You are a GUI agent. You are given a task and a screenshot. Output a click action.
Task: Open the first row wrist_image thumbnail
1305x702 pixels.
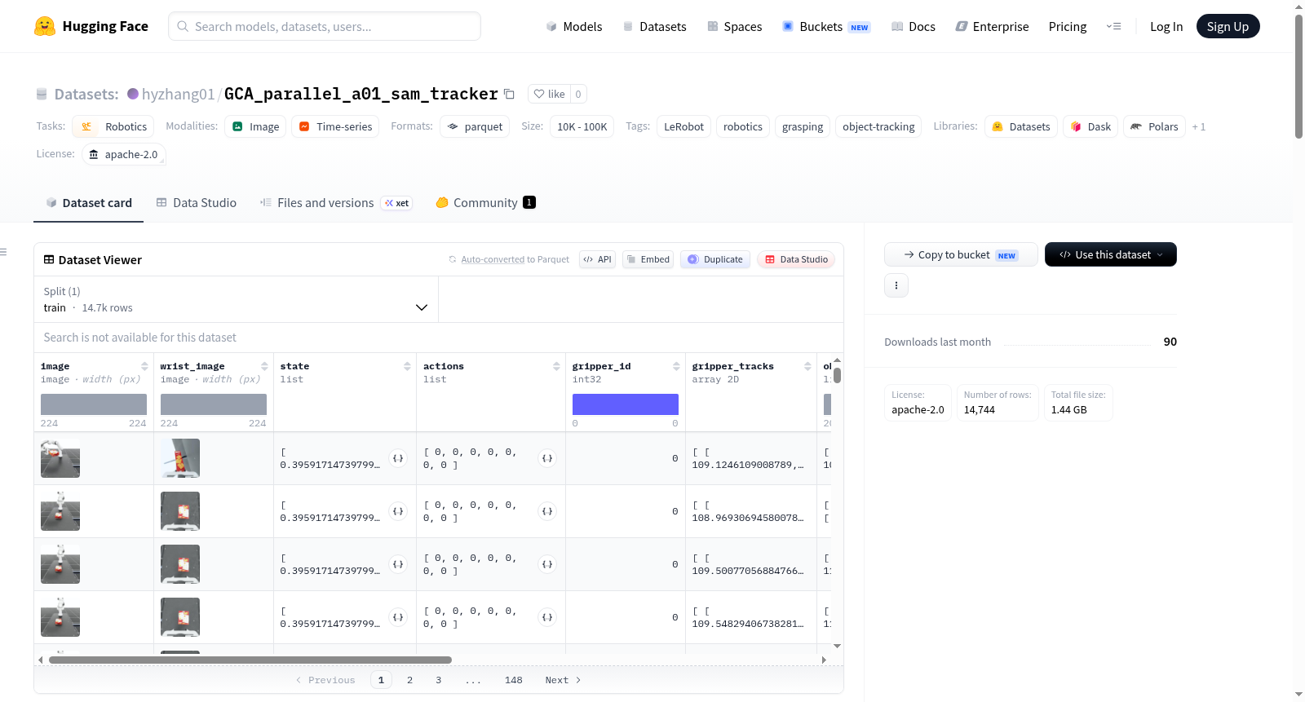[180, 458]
